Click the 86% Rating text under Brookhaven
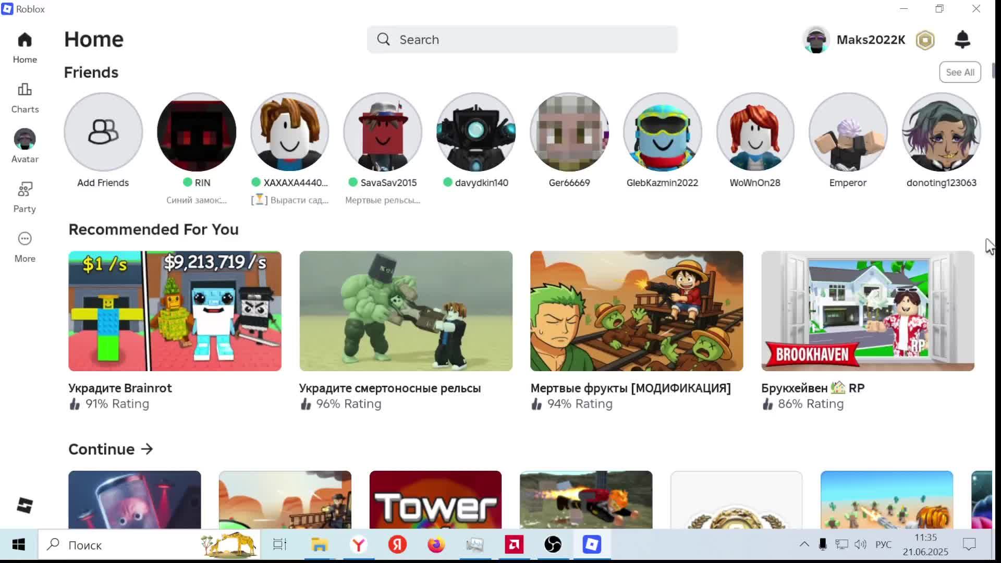1001x563 pixels. click(811, 404)
